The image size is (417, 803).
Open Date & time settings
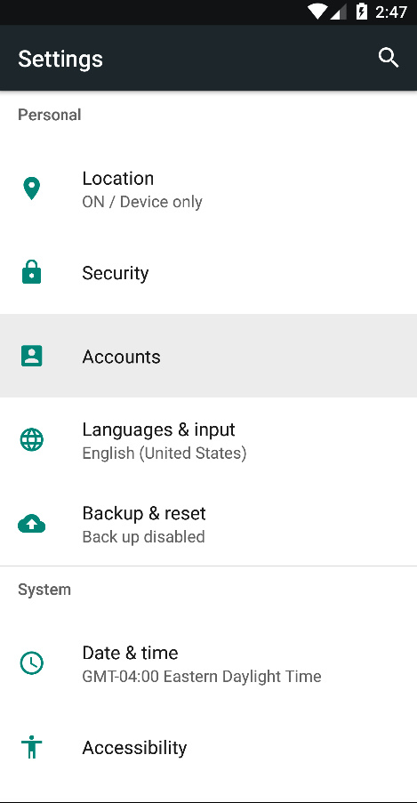click(208, 663)
